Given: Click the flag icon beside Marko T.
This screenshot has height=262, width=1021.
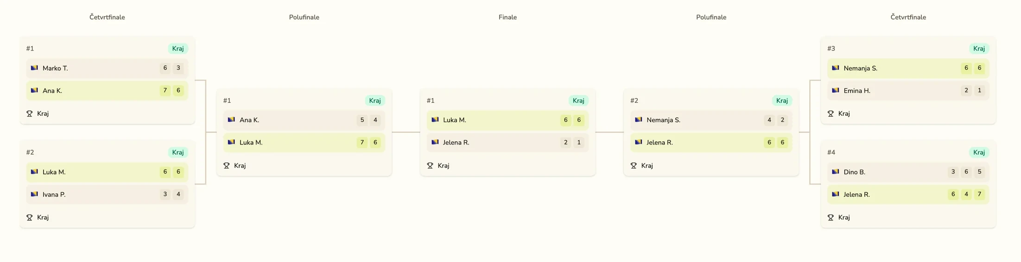Looking at the screenshot, I should point(34,68).
